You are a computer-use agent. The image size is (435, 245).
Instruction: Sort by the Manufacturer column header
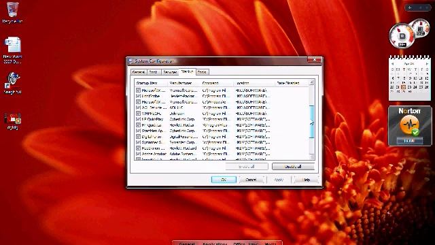tap(184, 83)
